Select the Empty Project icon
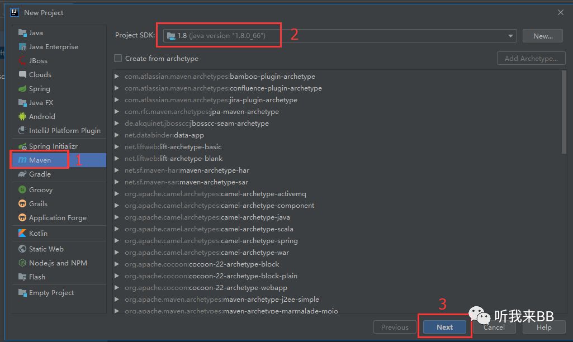The height and width of the screenshot is (342, 573). pos(22,293)
